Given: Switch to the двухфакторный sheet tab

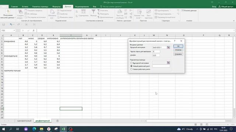Looking at the screenshot, I should click(x=43, y=121).
